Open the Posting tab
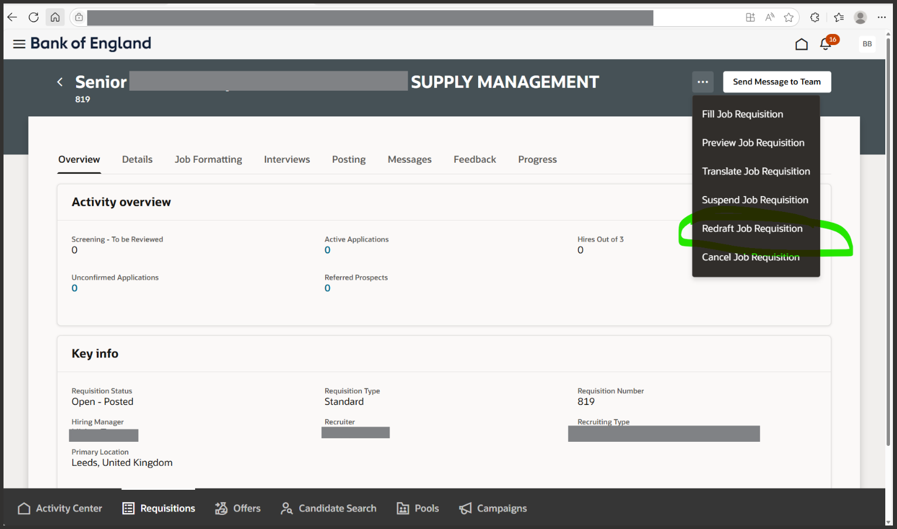 [349, 159]
